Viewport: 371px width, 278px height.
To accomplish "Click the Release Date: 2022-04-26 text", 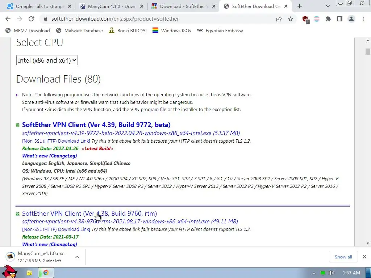I will tap(50, 148).
